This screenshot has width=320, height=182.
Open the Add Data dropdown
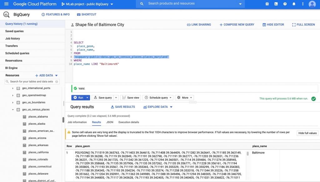tap(46, 76)
